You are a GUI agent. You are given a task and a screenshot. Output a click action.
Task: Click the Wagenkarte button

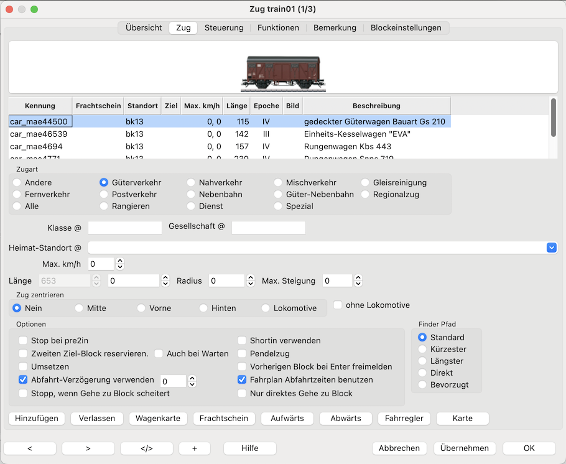[x=158, y=419]
